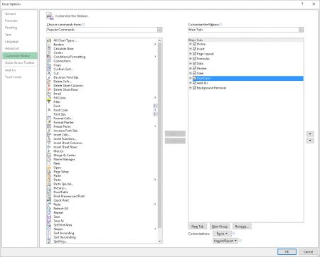Click the Delete Sheet Rows icon
The width and height of the screenshot is (320, 257).
pos(49,89)
